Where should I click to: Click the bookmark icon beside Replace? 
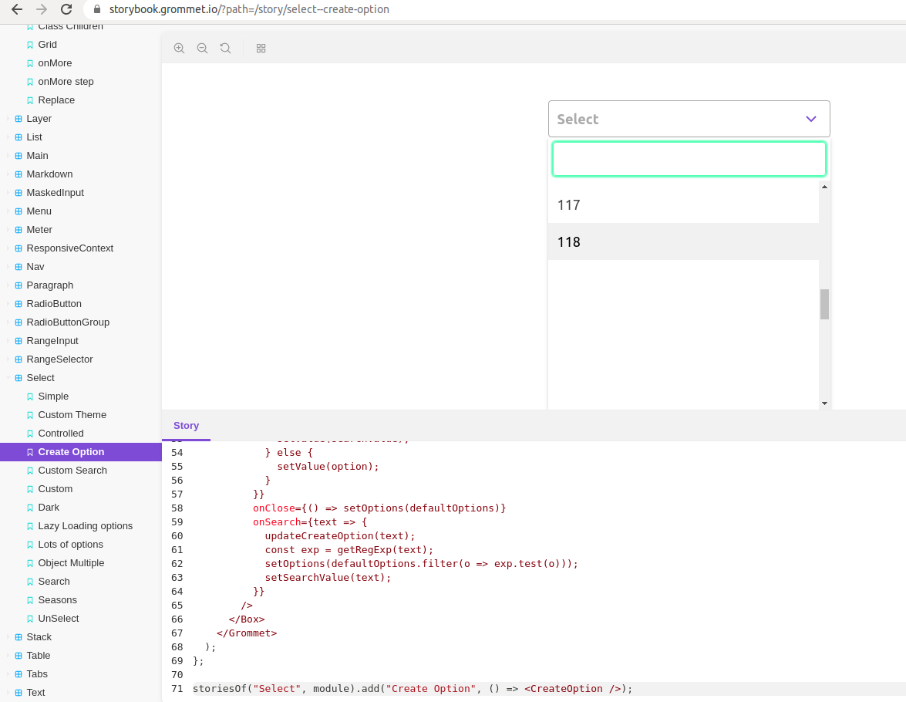[x=30, y=100]
